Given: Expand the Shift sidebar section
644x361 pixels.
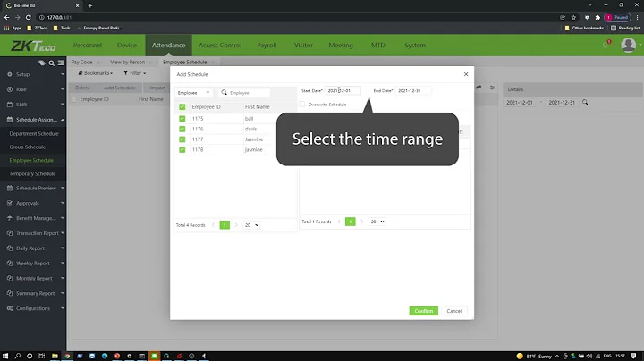Looking at the screenshot, I should coord(33,105).
